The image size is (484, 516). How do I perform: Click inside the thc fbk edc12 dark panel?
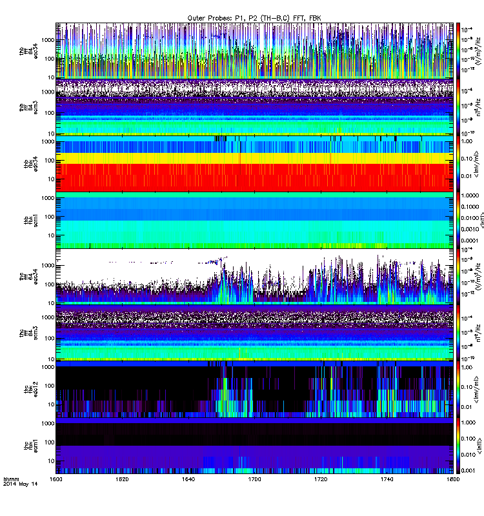tap(254, 390)
